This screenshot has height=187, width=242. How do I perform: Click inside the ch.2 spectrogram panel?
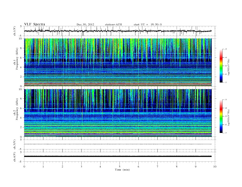118,113
